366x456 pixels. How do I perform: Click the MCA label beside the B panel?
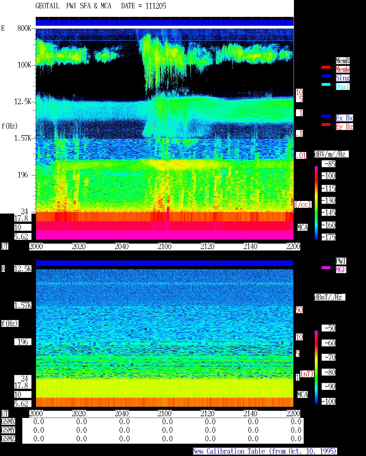(x=302, y=395)
